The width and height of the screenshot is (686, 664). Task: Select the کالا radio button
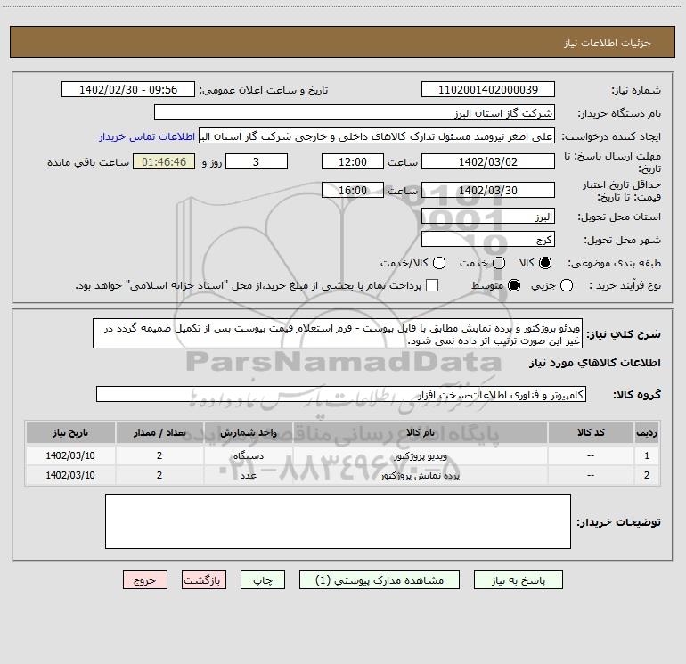coord(545,263)
